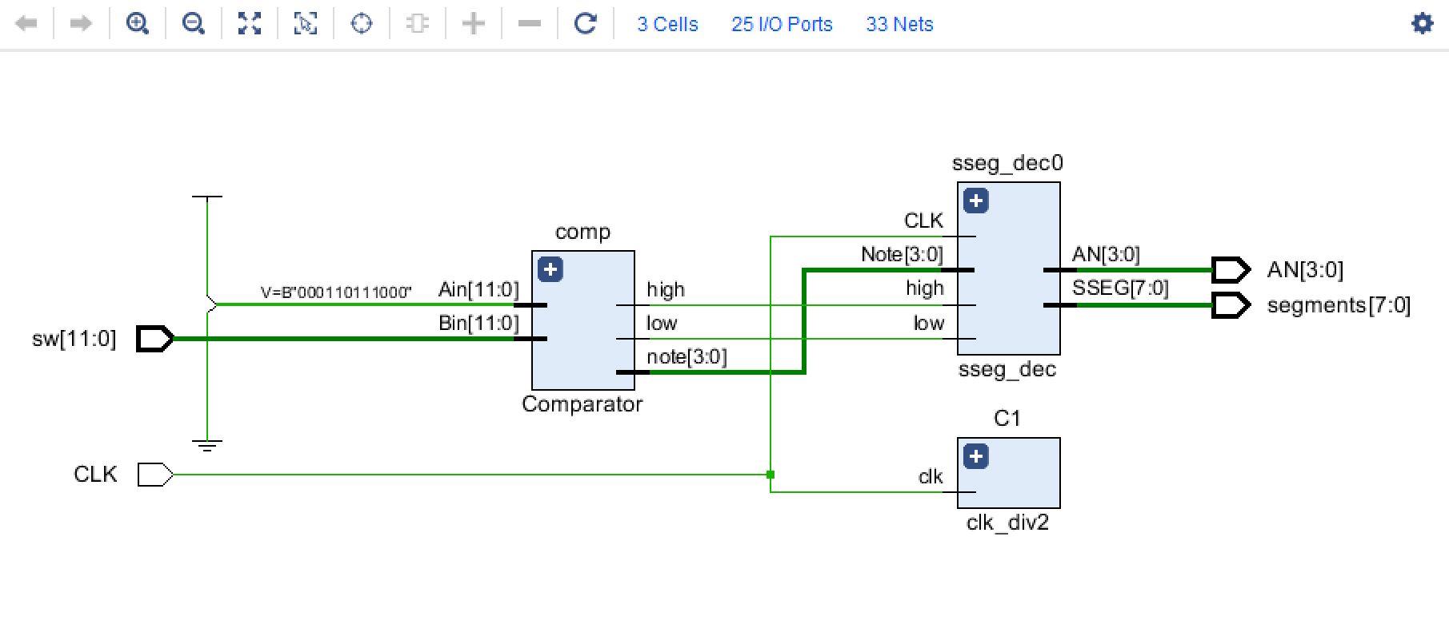The width and height of the screenshot is (1449, 640).
Task: Select the Ain[11:0] pin label
Action: coord(478,289)
